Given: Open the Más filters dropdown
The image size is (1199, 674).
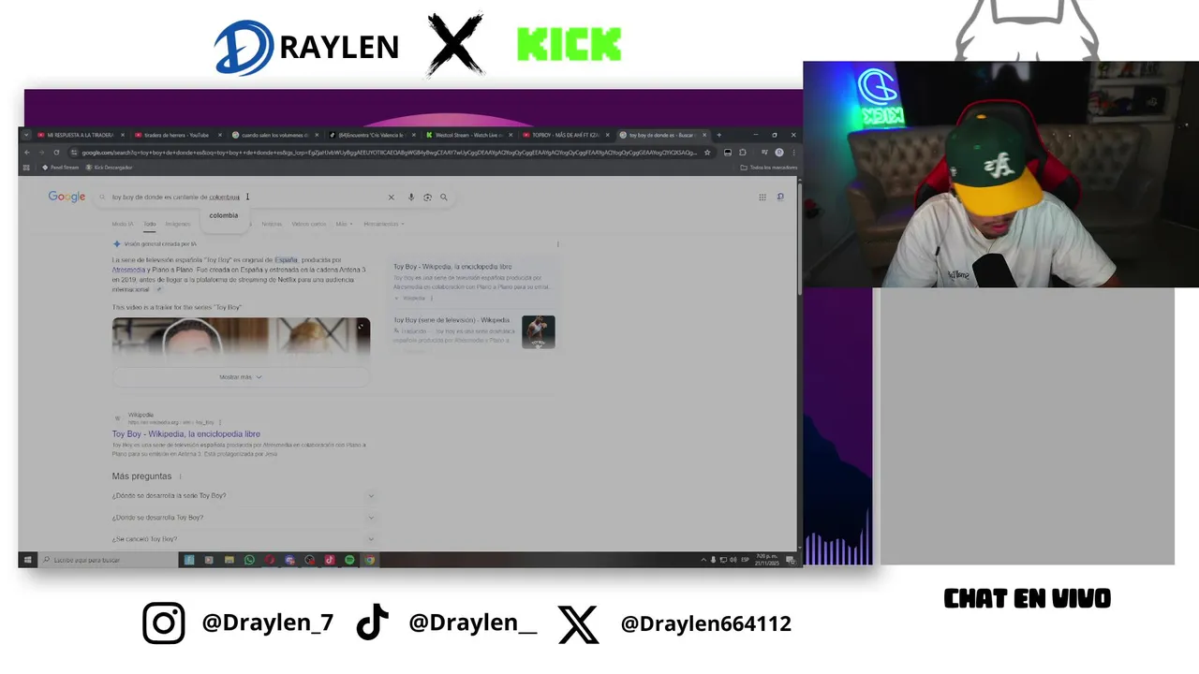Looking at the screenshot, I should pos(344,224).
